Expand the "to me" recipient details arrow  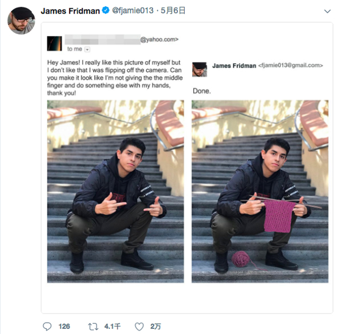[87, 49]
